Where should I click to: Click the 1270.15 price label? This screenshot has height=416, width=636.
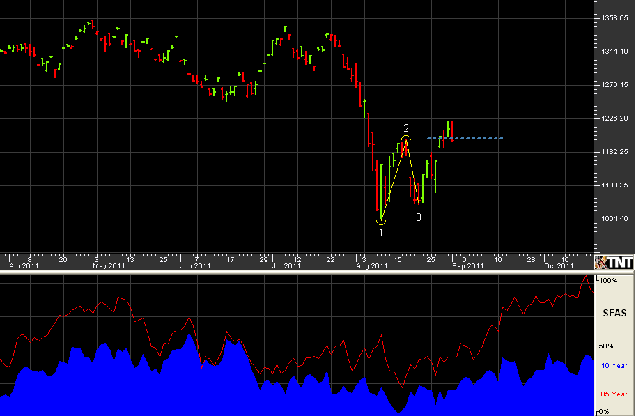pos(614,85)
